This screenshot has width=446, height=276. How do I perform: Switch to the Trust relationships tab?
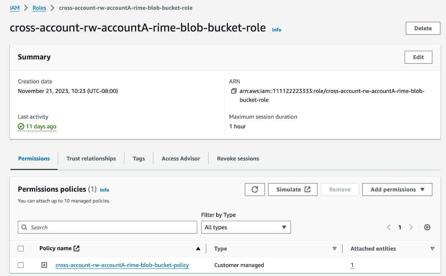click(91, 158)
